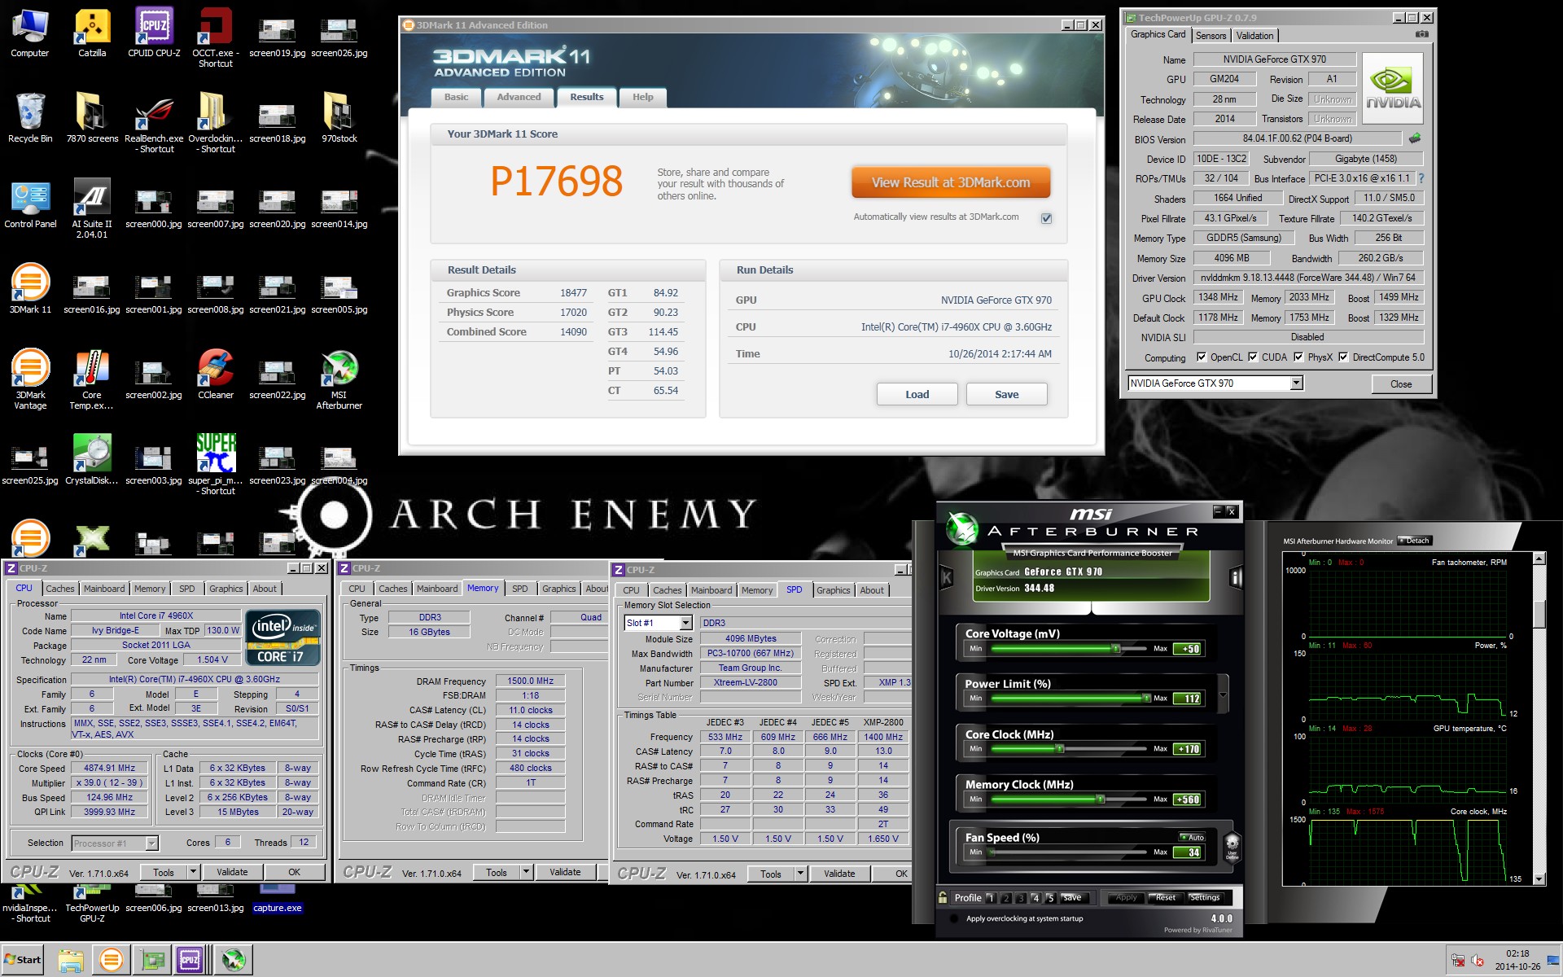Open the Catzilla desktop icon
The height and width of the screenshot is (977, 1563).
[92, 33]
